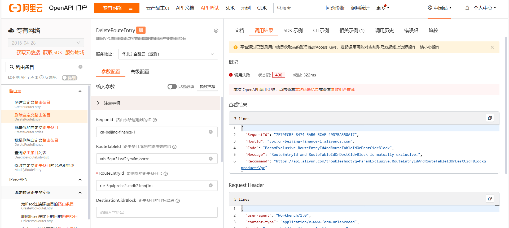Image resolution: width=509 pixels, height=228 pixels.
Task: Open the troubleshoot URL in the Recommend line
Action: click(x=381, y=161)
